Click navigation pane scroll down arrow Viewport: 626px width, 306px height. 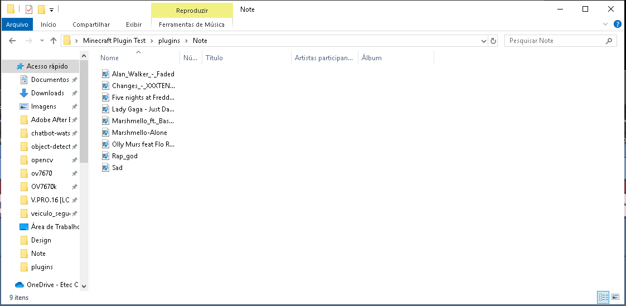coord(84,286)
